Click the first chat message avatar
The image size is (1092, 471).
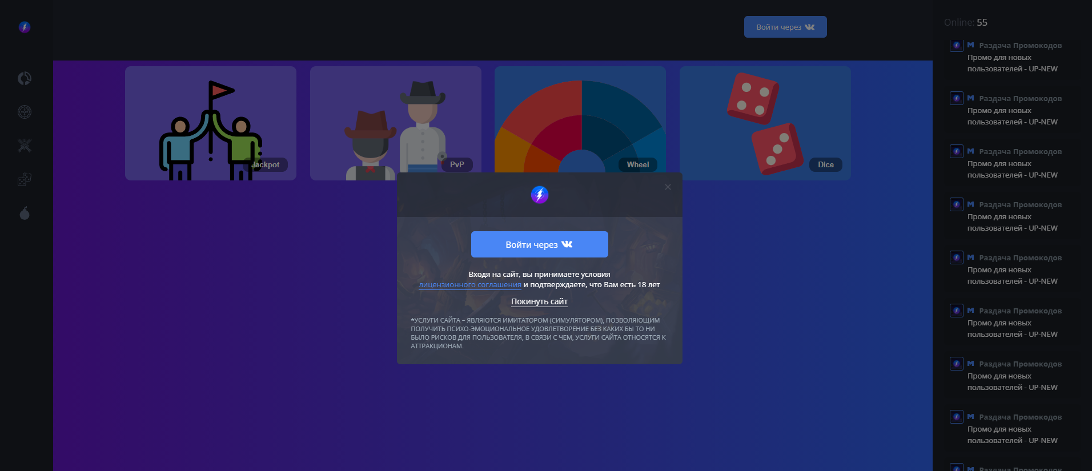[x=956, y=45]
